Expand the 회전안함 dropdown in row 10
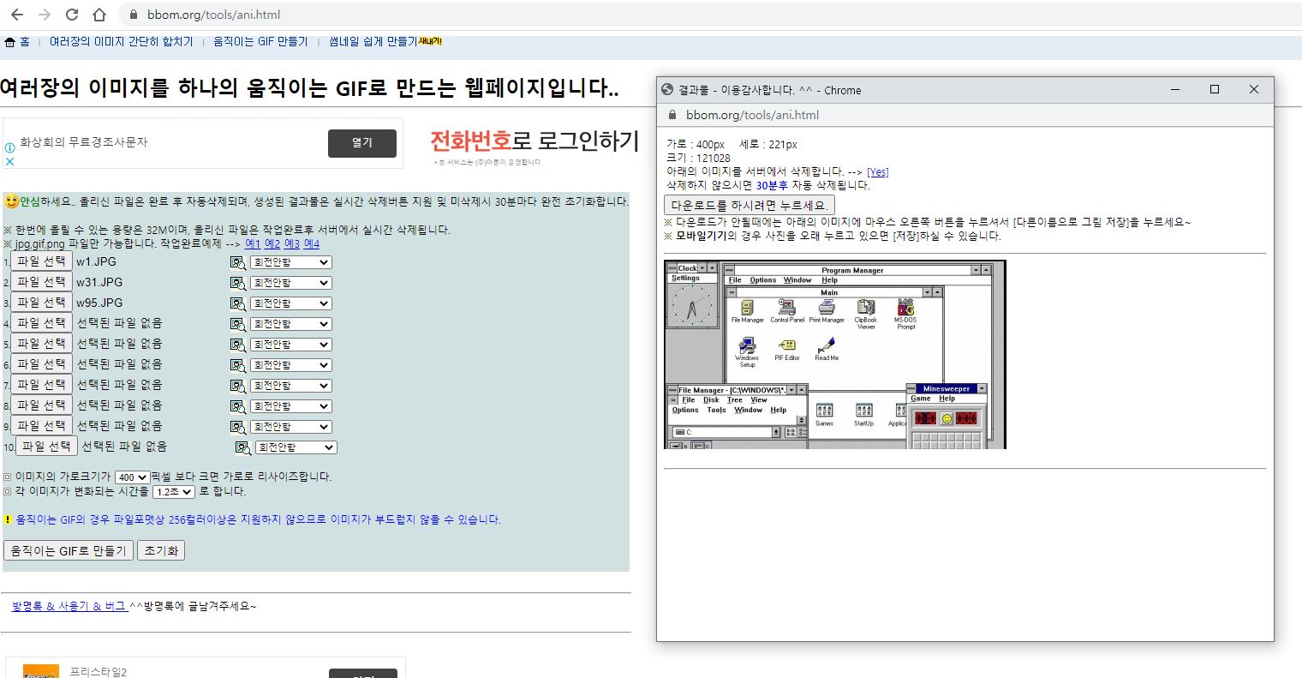The width and height of the screenshot is (1302, 678). [x=296, y=447]
